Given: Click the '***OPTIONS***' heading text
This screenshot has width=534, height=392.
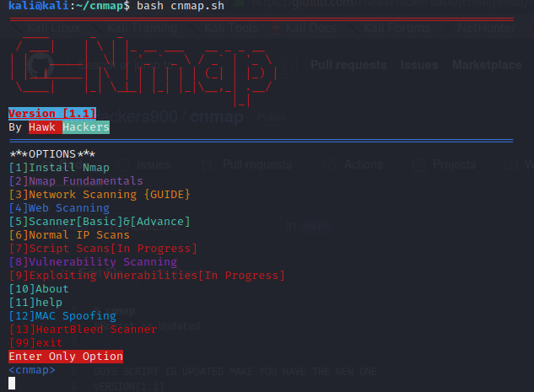Looking at the screenshot, I should pyautogui.click(x=52, y=153).
